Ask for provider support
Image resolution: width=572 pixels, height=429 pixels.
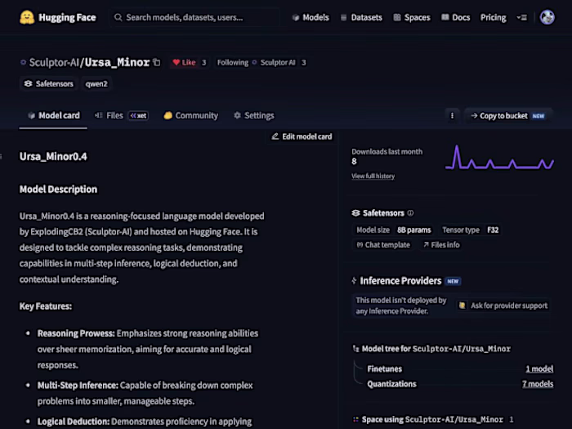[503, 306]
